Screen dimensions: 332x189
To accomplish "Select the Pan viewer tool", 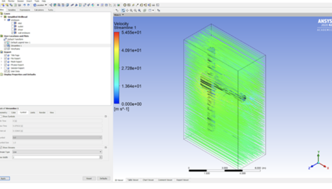I will coord(127,10).
